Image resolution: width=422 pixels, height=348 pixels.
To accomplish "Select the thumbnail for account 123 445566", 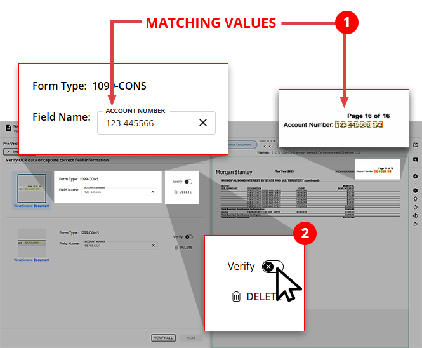I will (32, 189).
